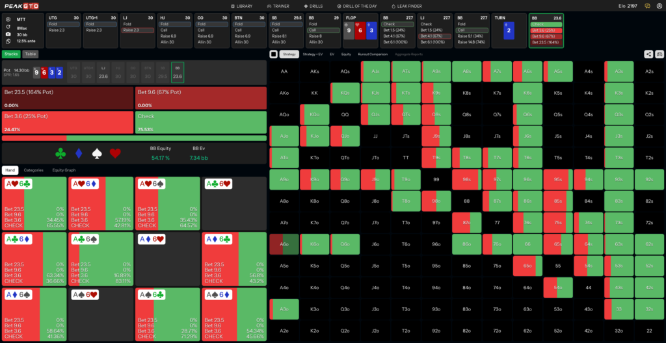Click the white square toggle next to Strategy
Image resolution: width=666 pixels, height=343 pixels.
(274, 54)
